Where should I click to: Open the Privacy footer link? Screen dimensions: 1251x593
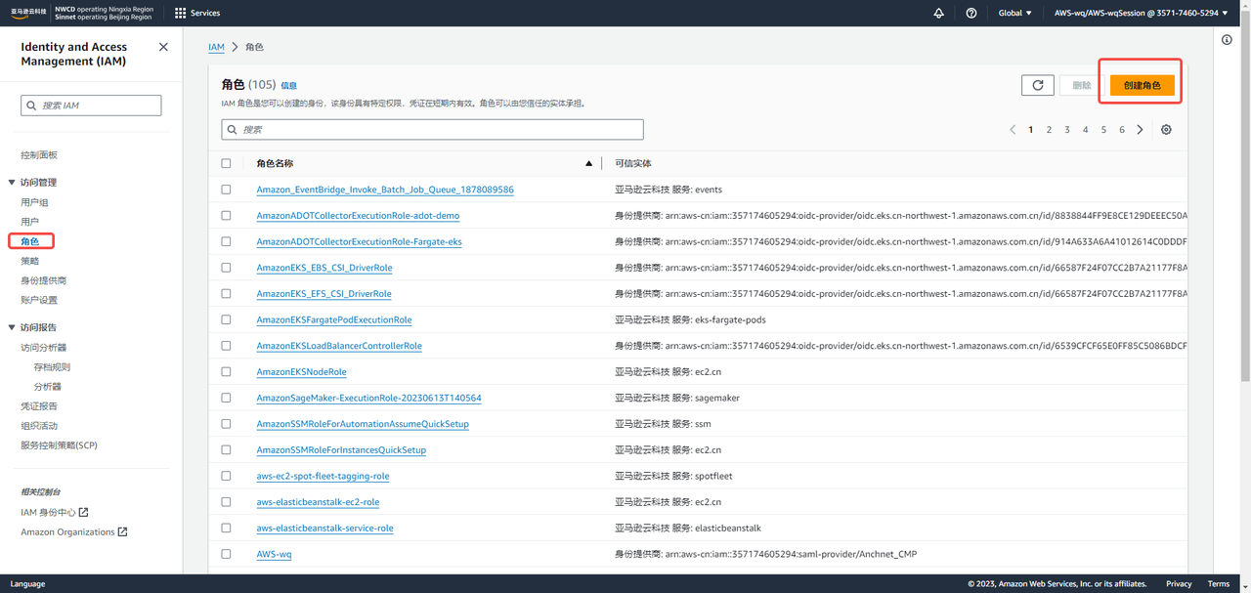(1179, 584)
